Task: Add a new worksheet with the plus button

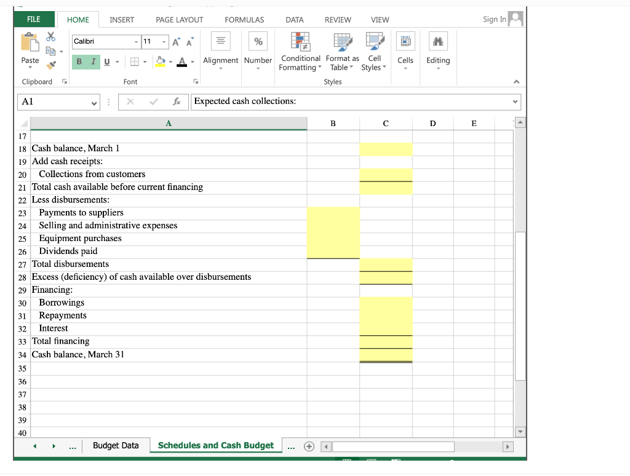Action: (309, 445)
